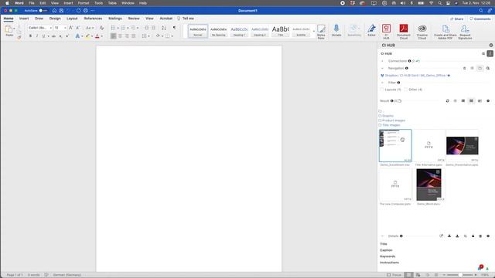Screen dimensions: 495x278
Task: Open the Insert ribbon tab
Action: coord(24,19)
